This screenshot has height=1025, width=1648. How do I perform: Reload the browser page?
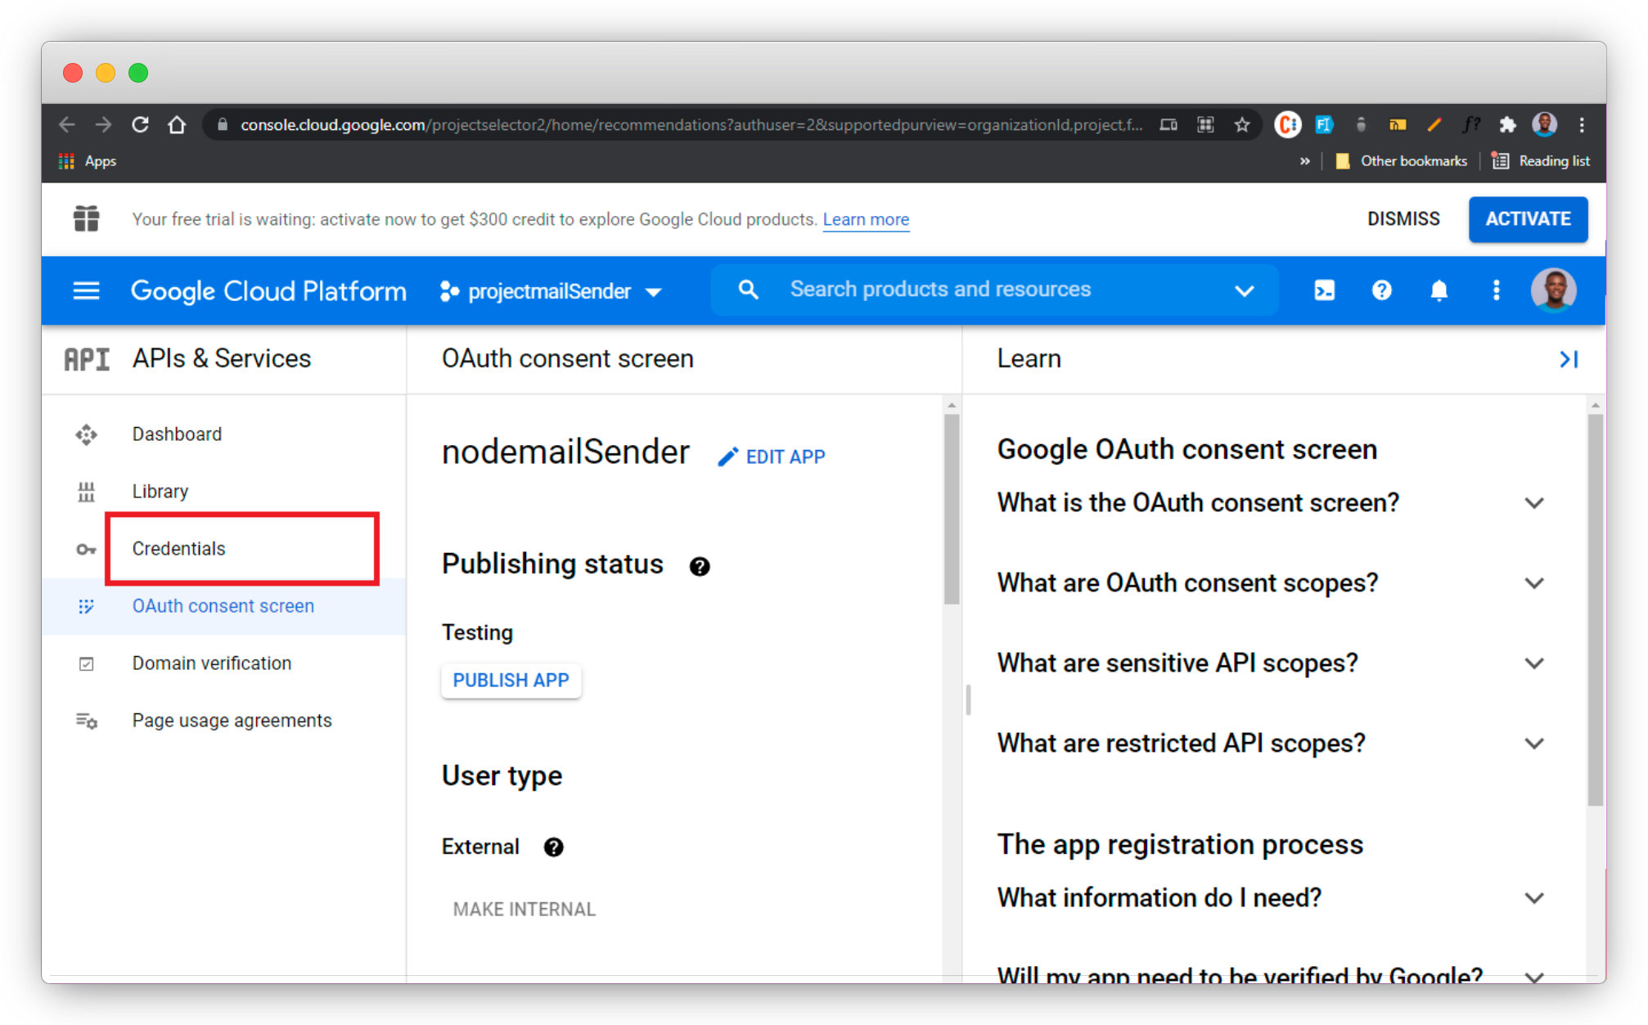(140, 124)
